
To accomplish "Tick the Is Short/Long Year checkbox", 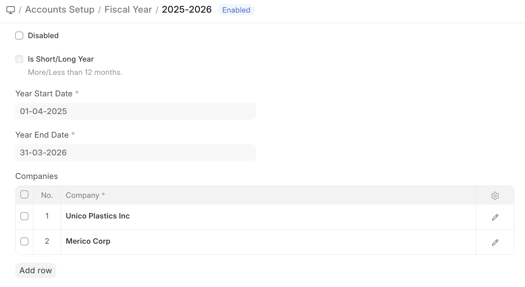I will coord(19,59).
